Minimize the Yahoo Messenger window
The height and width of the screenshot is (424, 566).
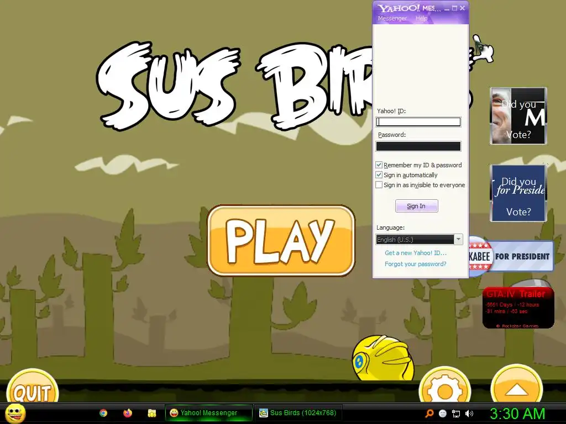coord(447,8)
